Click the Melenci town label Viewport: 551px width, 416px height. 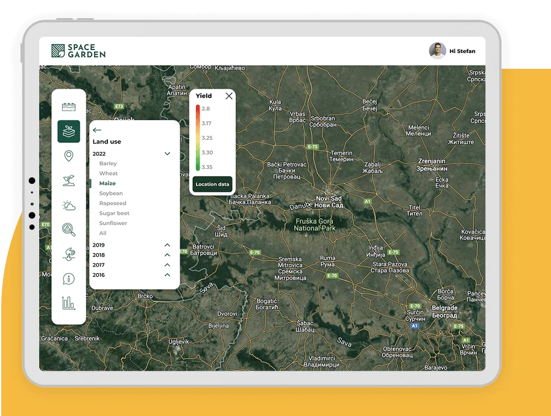click(x=418, y=130)
